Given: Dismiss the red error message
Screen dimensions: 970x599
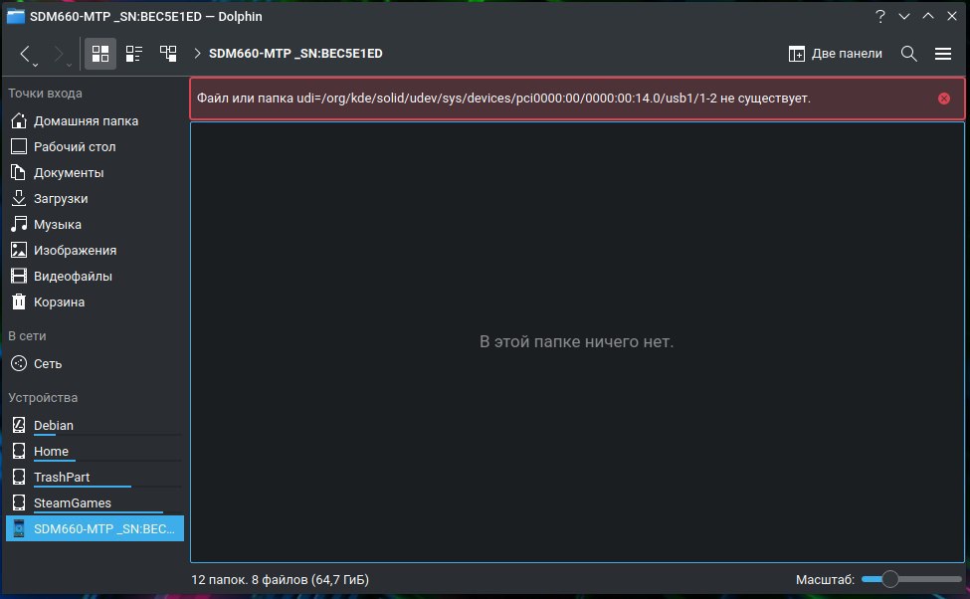Looking at the screenshot, I should coord(943,99).
